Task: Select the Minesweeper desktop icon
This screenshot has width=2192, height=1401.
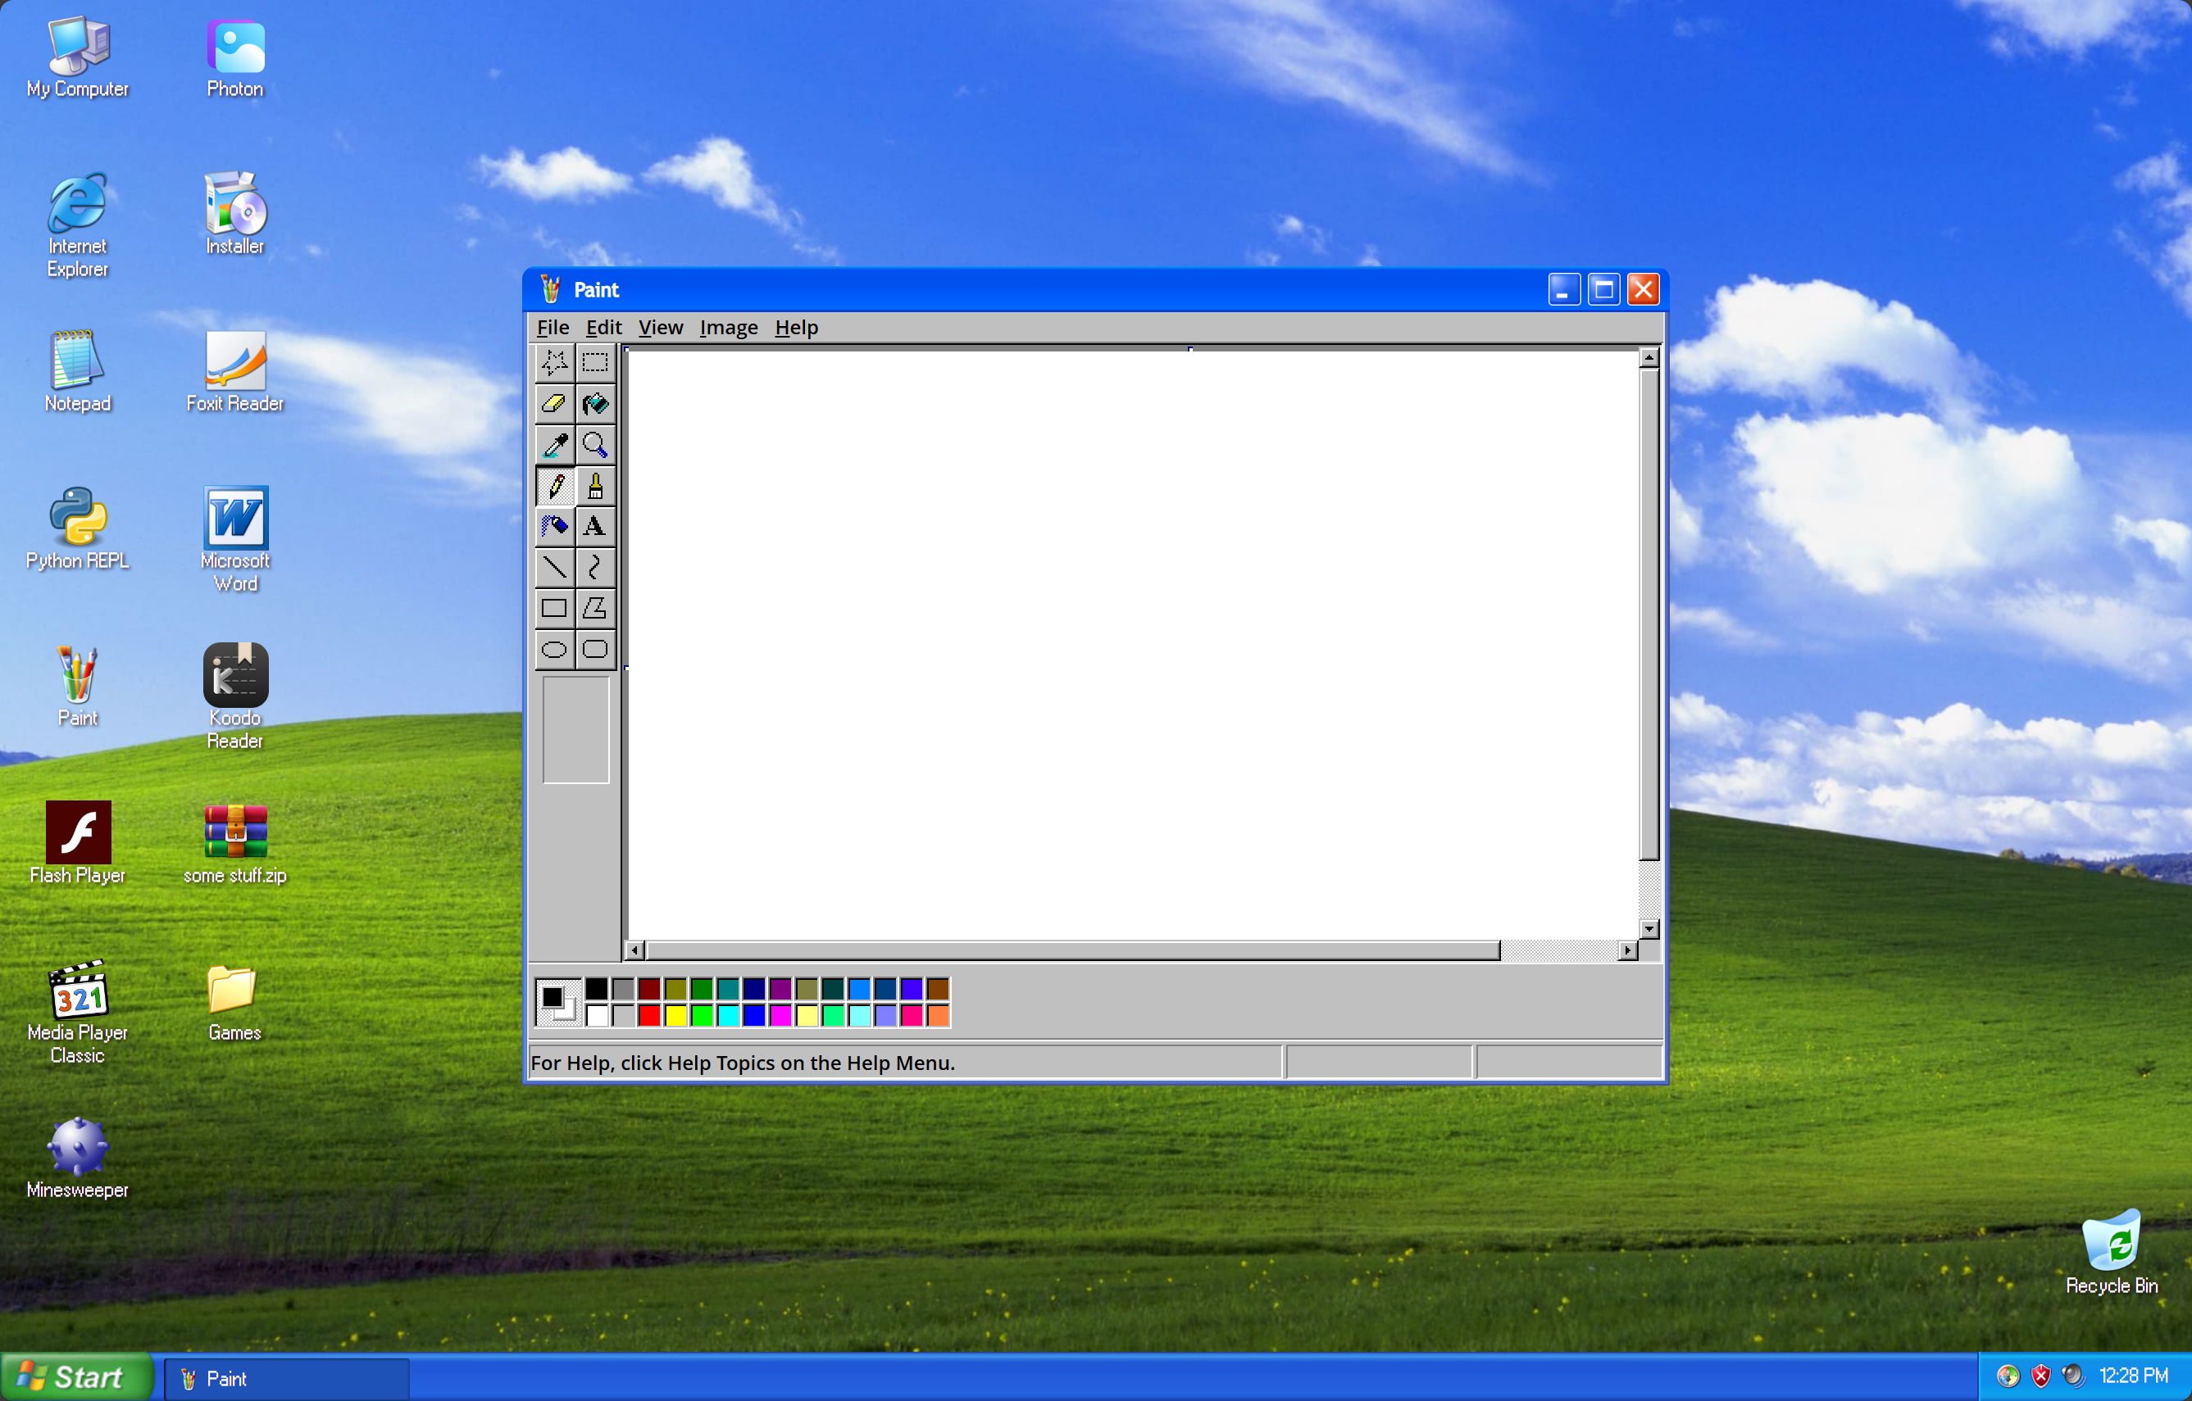Action: click(x=77, y=1159)
